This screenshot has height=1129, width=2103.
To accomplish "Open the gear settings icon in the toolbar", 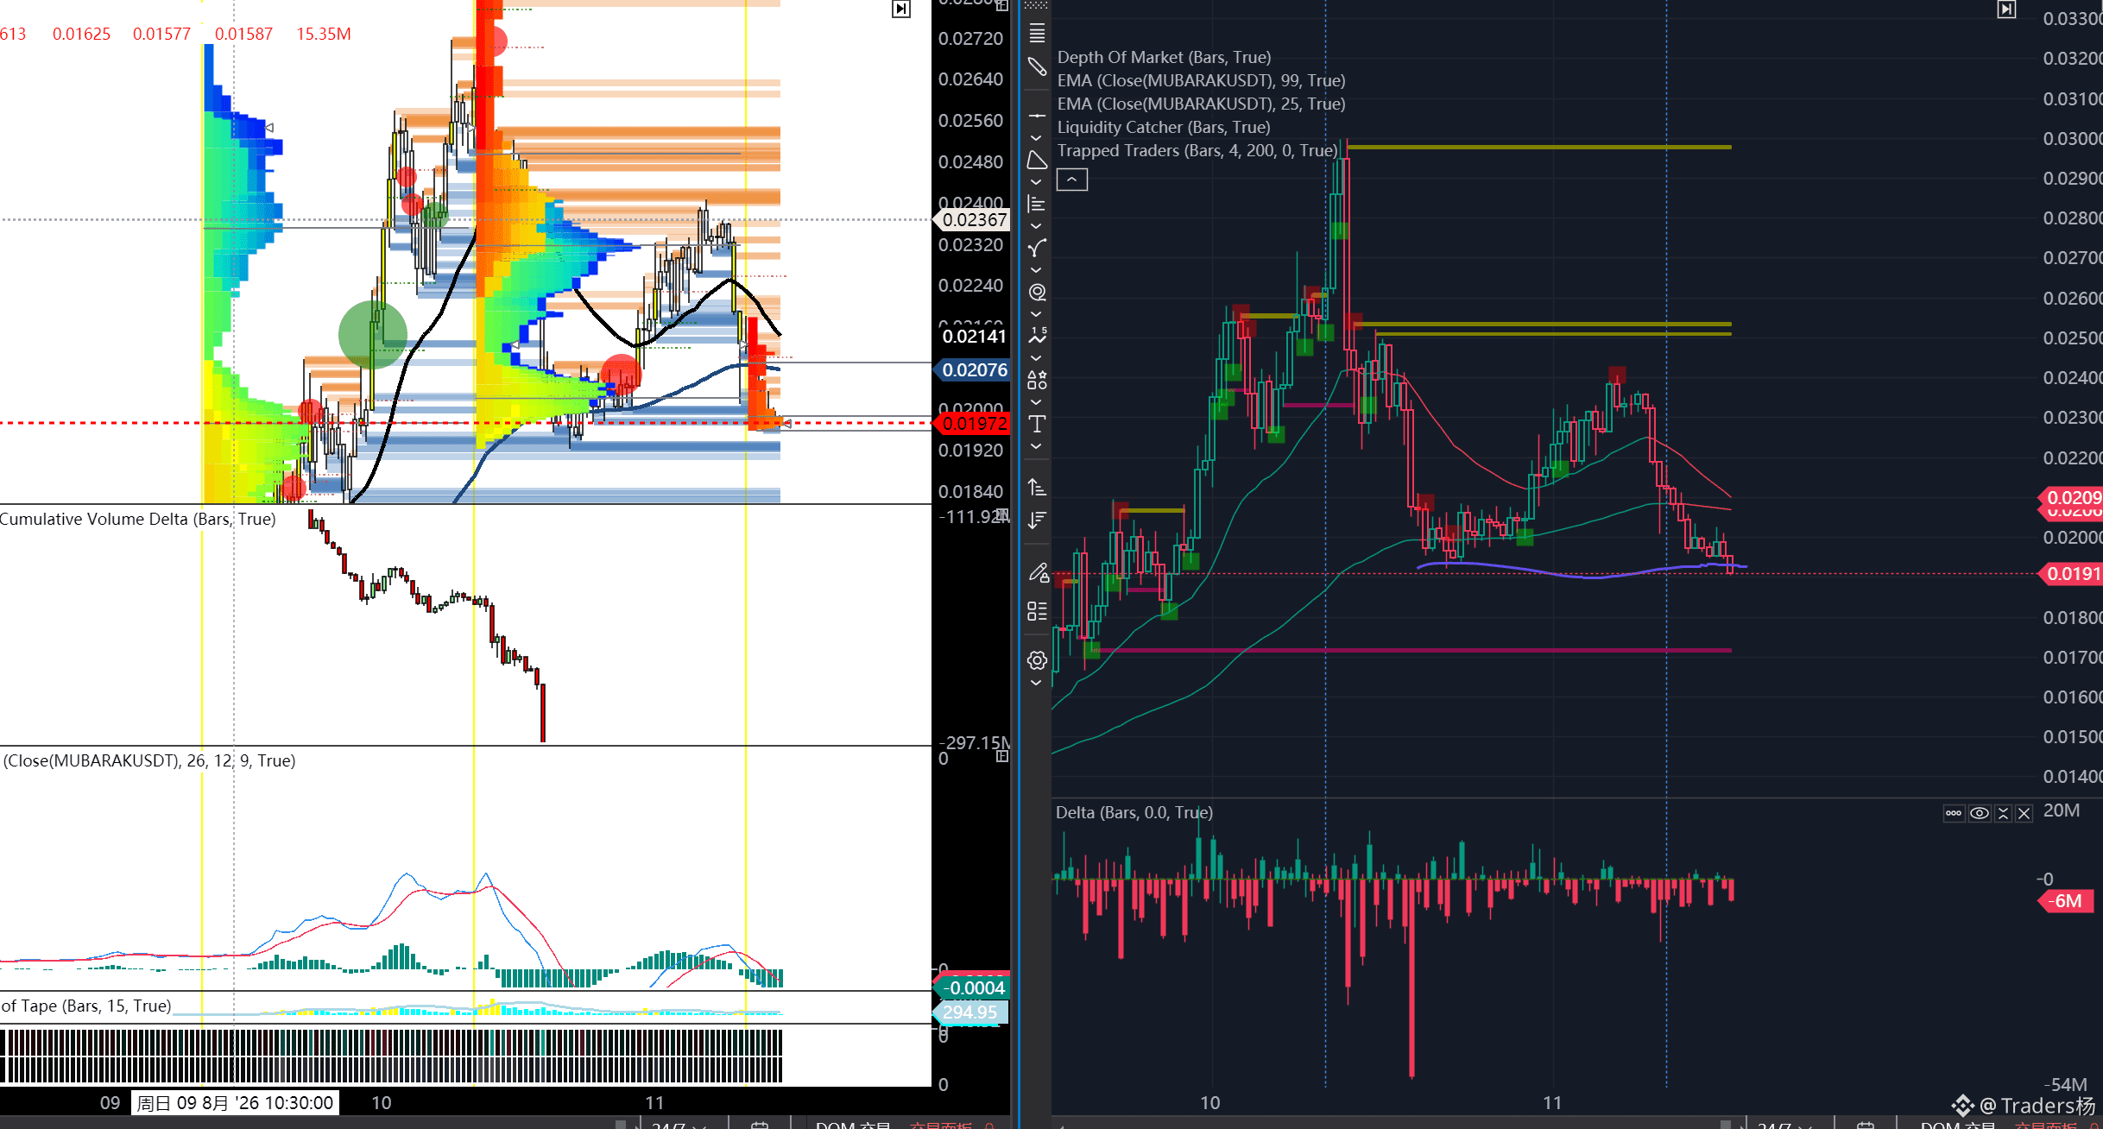I will point(1037,661).
